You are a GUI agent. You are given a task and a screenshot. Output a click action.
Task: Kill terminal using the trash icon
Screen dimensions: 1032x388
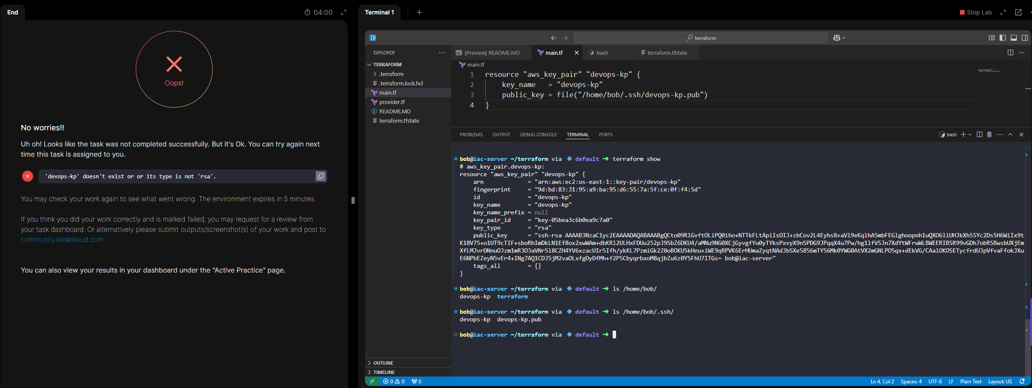point(989,135)
